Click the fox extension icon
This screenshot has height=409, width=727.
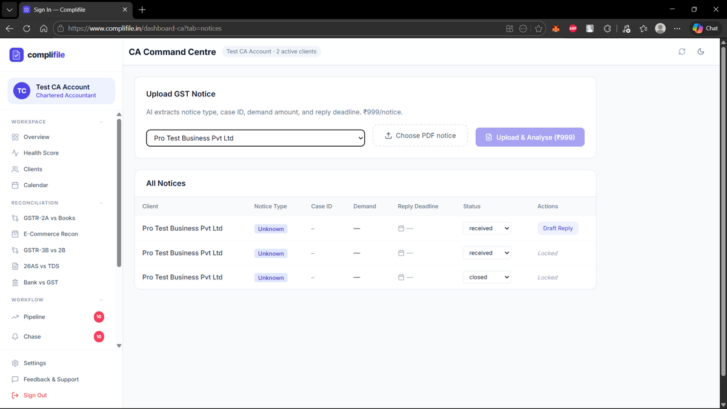pos(556,28)
